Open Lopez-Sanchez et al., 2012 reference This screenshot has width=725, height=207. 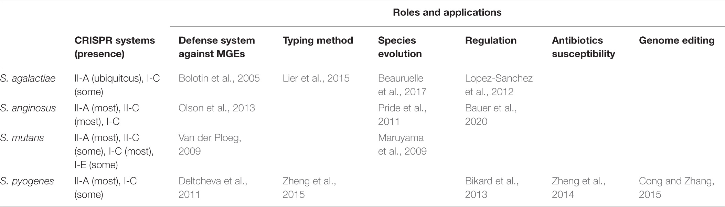point(499,85)
